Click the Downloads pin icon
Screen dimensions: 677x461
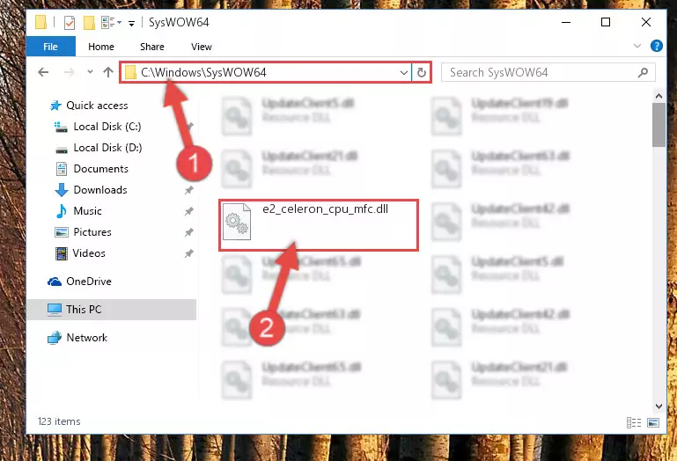click(188, 190)
